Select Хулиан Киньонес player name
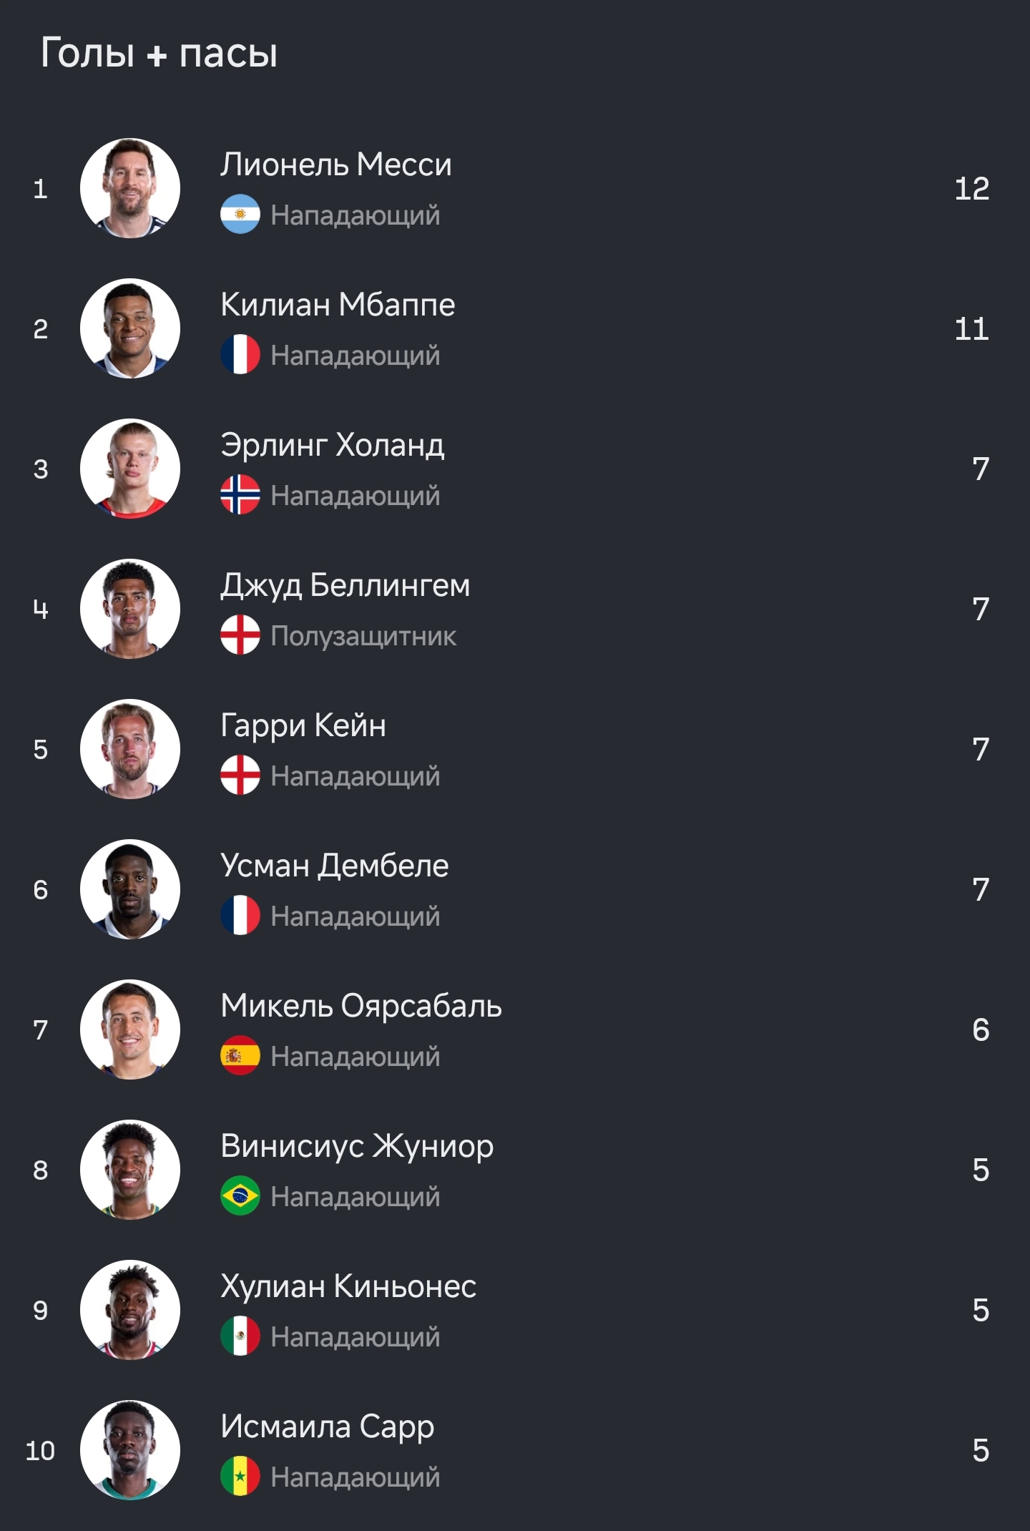The height and width of the screenshot is (1531, 1030). point(348,1287)
